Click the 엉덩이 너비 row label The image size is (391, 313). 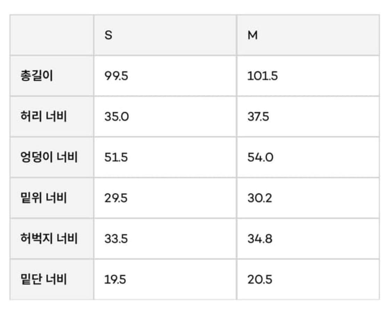click(49, 157)
